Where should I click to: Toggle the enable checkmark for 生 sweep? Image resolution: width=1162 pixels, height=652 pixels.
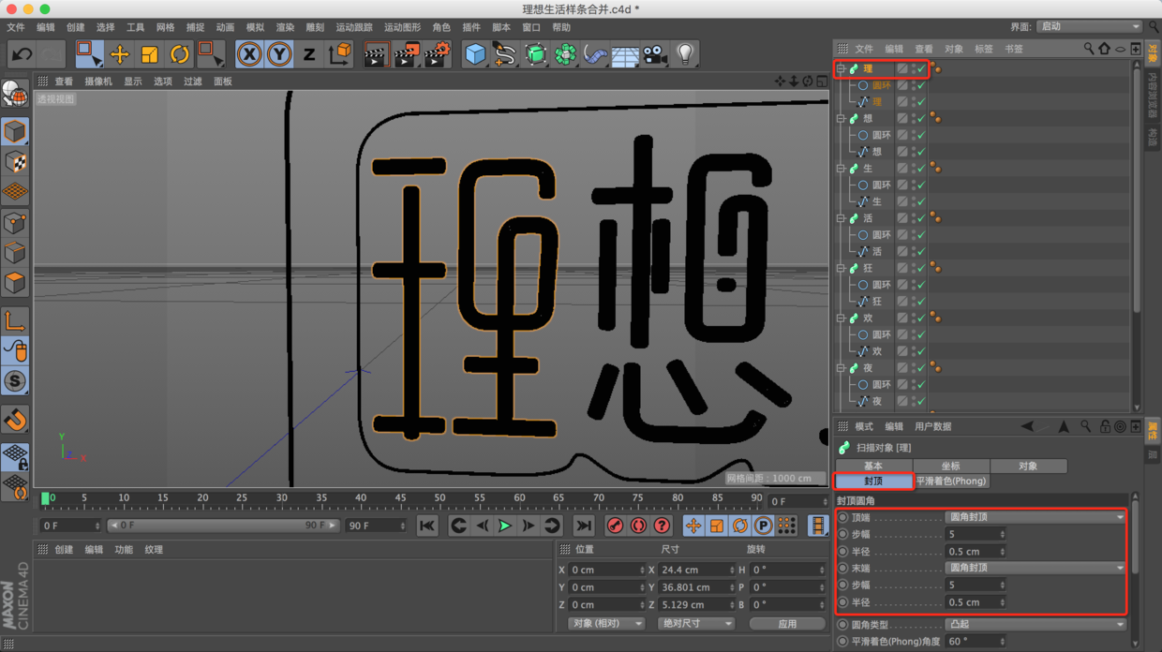[921, 169]
